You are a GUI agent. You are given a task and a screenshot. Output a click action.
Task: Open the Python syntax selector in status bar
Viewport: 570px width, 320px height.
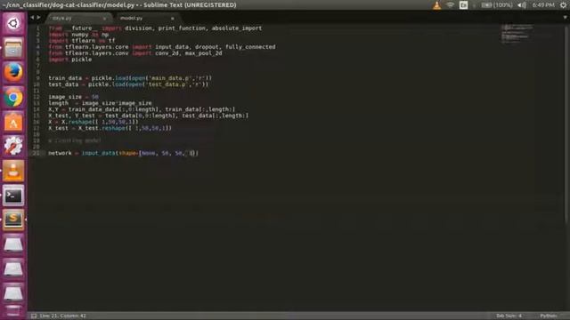(549, 316)
